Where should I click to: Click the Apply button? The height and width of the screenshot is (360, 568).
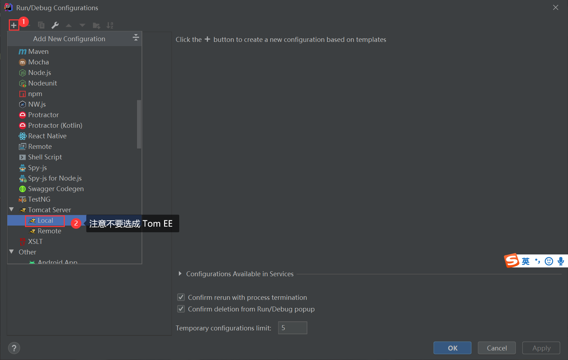pyautogui.click(x=541, y=348)
